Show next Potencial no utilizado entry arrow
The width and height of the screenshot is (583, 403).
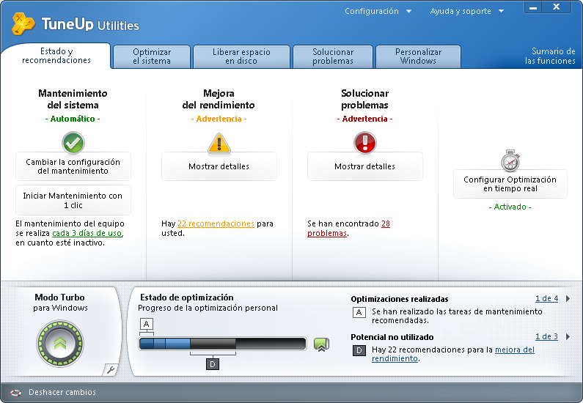click(568, 336)
